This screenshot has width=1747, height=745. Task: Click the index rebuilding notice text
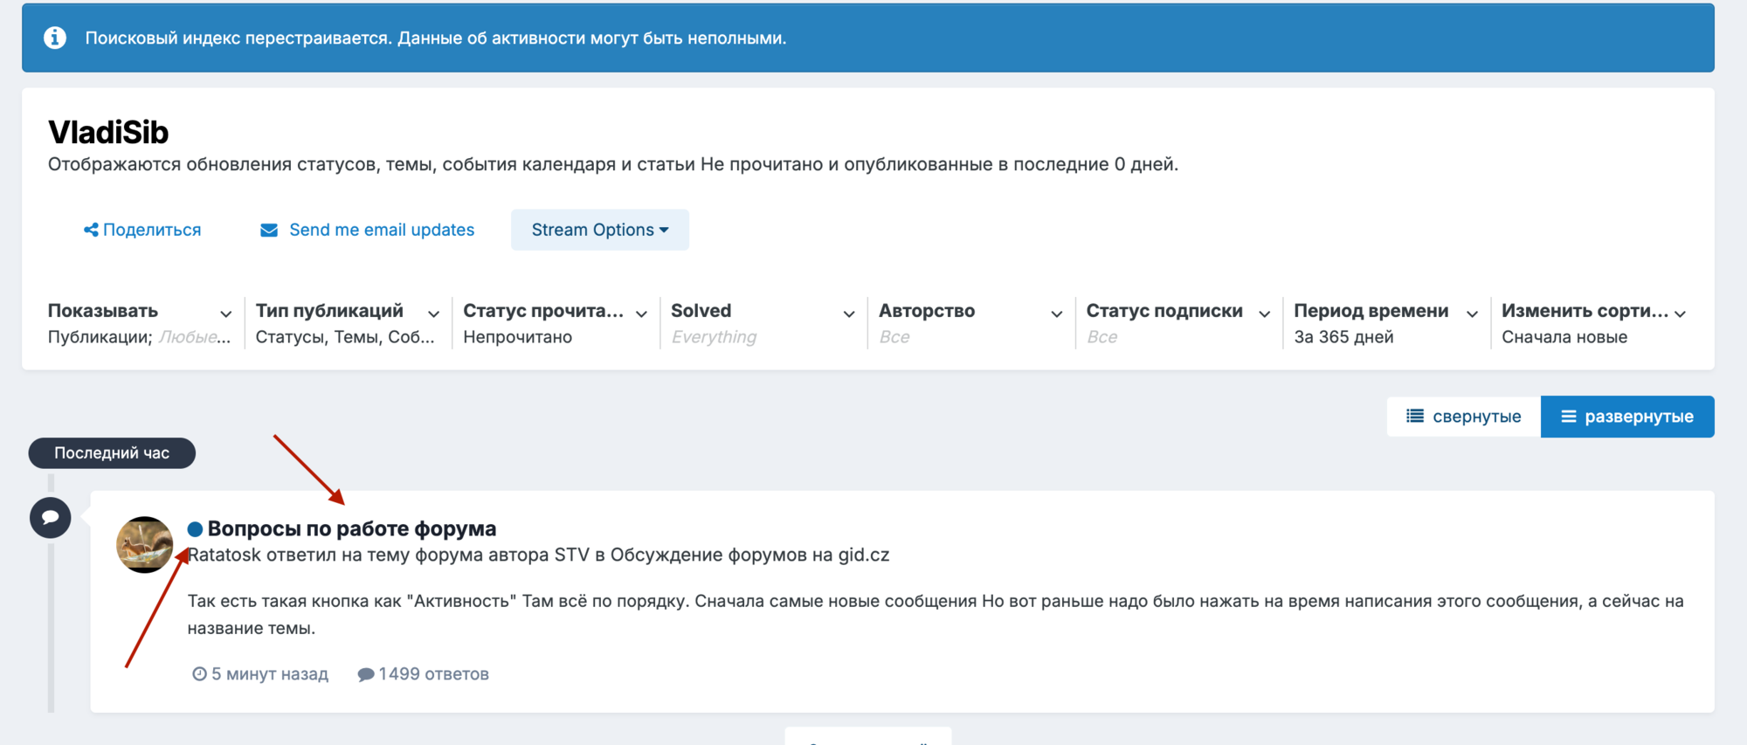pos(436,38)
